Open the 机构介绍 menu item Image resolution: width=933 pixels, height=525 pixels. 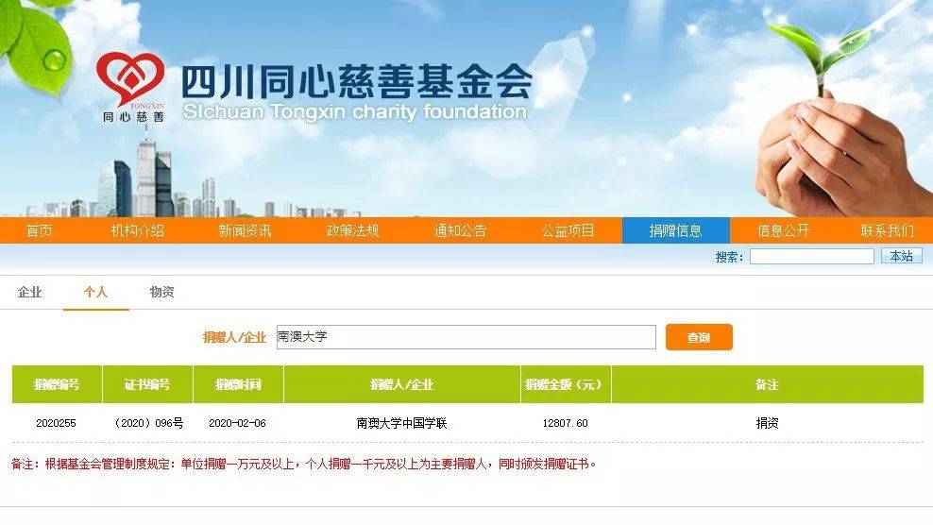[137, 230]
